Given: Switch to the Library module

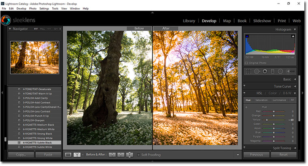Looking at the screenshot, I should 189,21.
